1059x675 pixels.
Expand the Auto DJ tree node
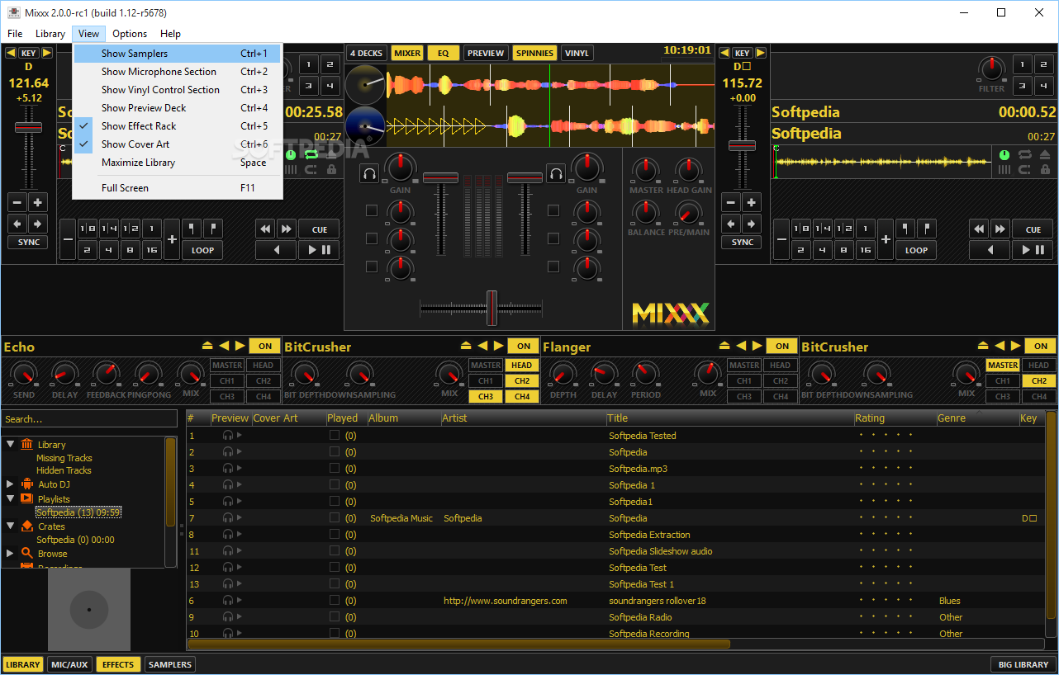[11, 484]
